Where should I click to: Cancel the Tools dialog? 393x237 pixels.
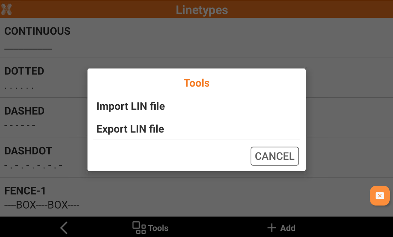tap(275, 156)
